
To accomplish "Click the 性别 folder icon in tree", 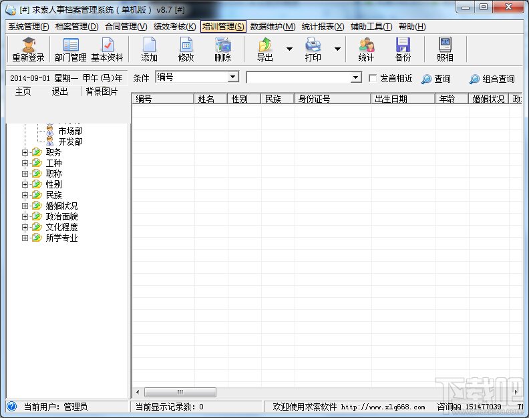I will coord(37,184).
